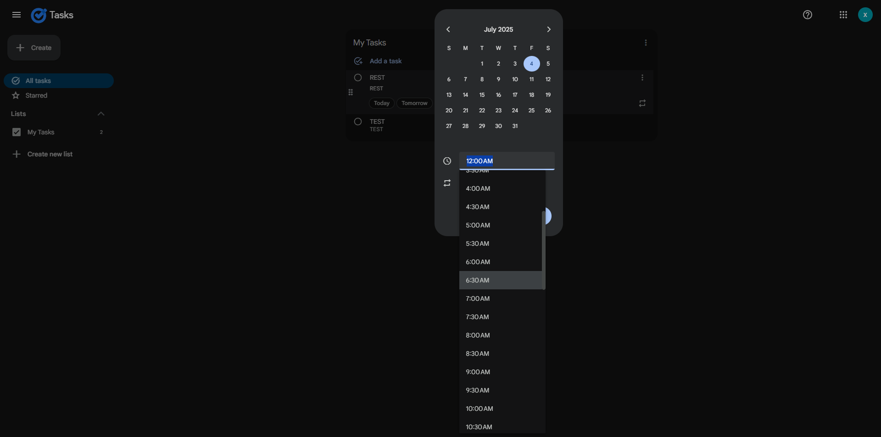Select 4:00 AM from time list
Viewport: 881px width, 437px height.
tap(501, 188)
